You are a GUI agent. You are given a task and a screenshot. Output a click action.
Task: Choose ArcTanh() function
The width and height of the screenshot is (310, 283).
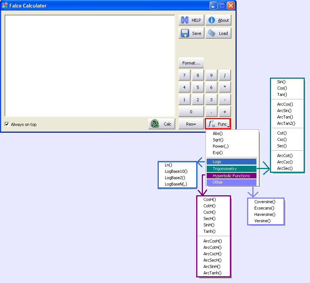click(212, 273)
